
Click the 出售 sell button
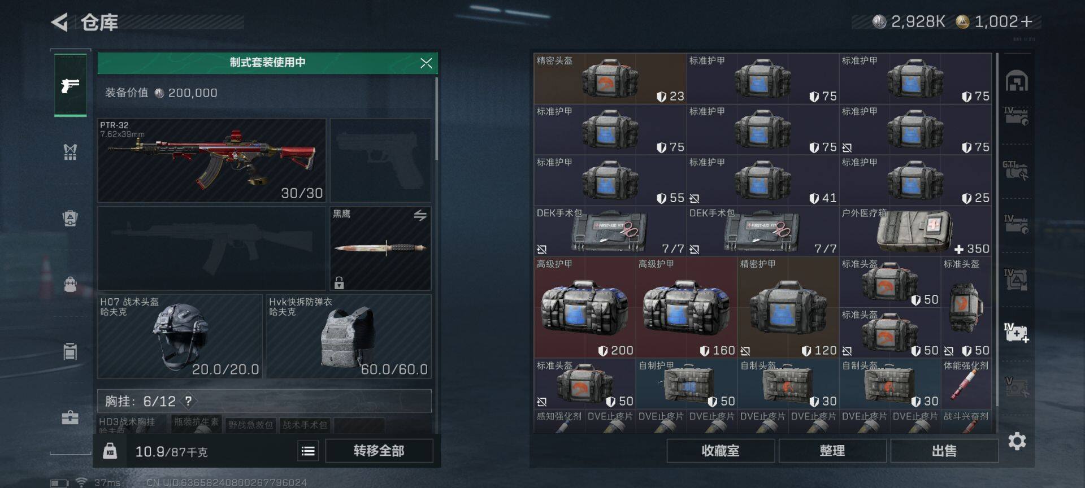click(944, 451)
